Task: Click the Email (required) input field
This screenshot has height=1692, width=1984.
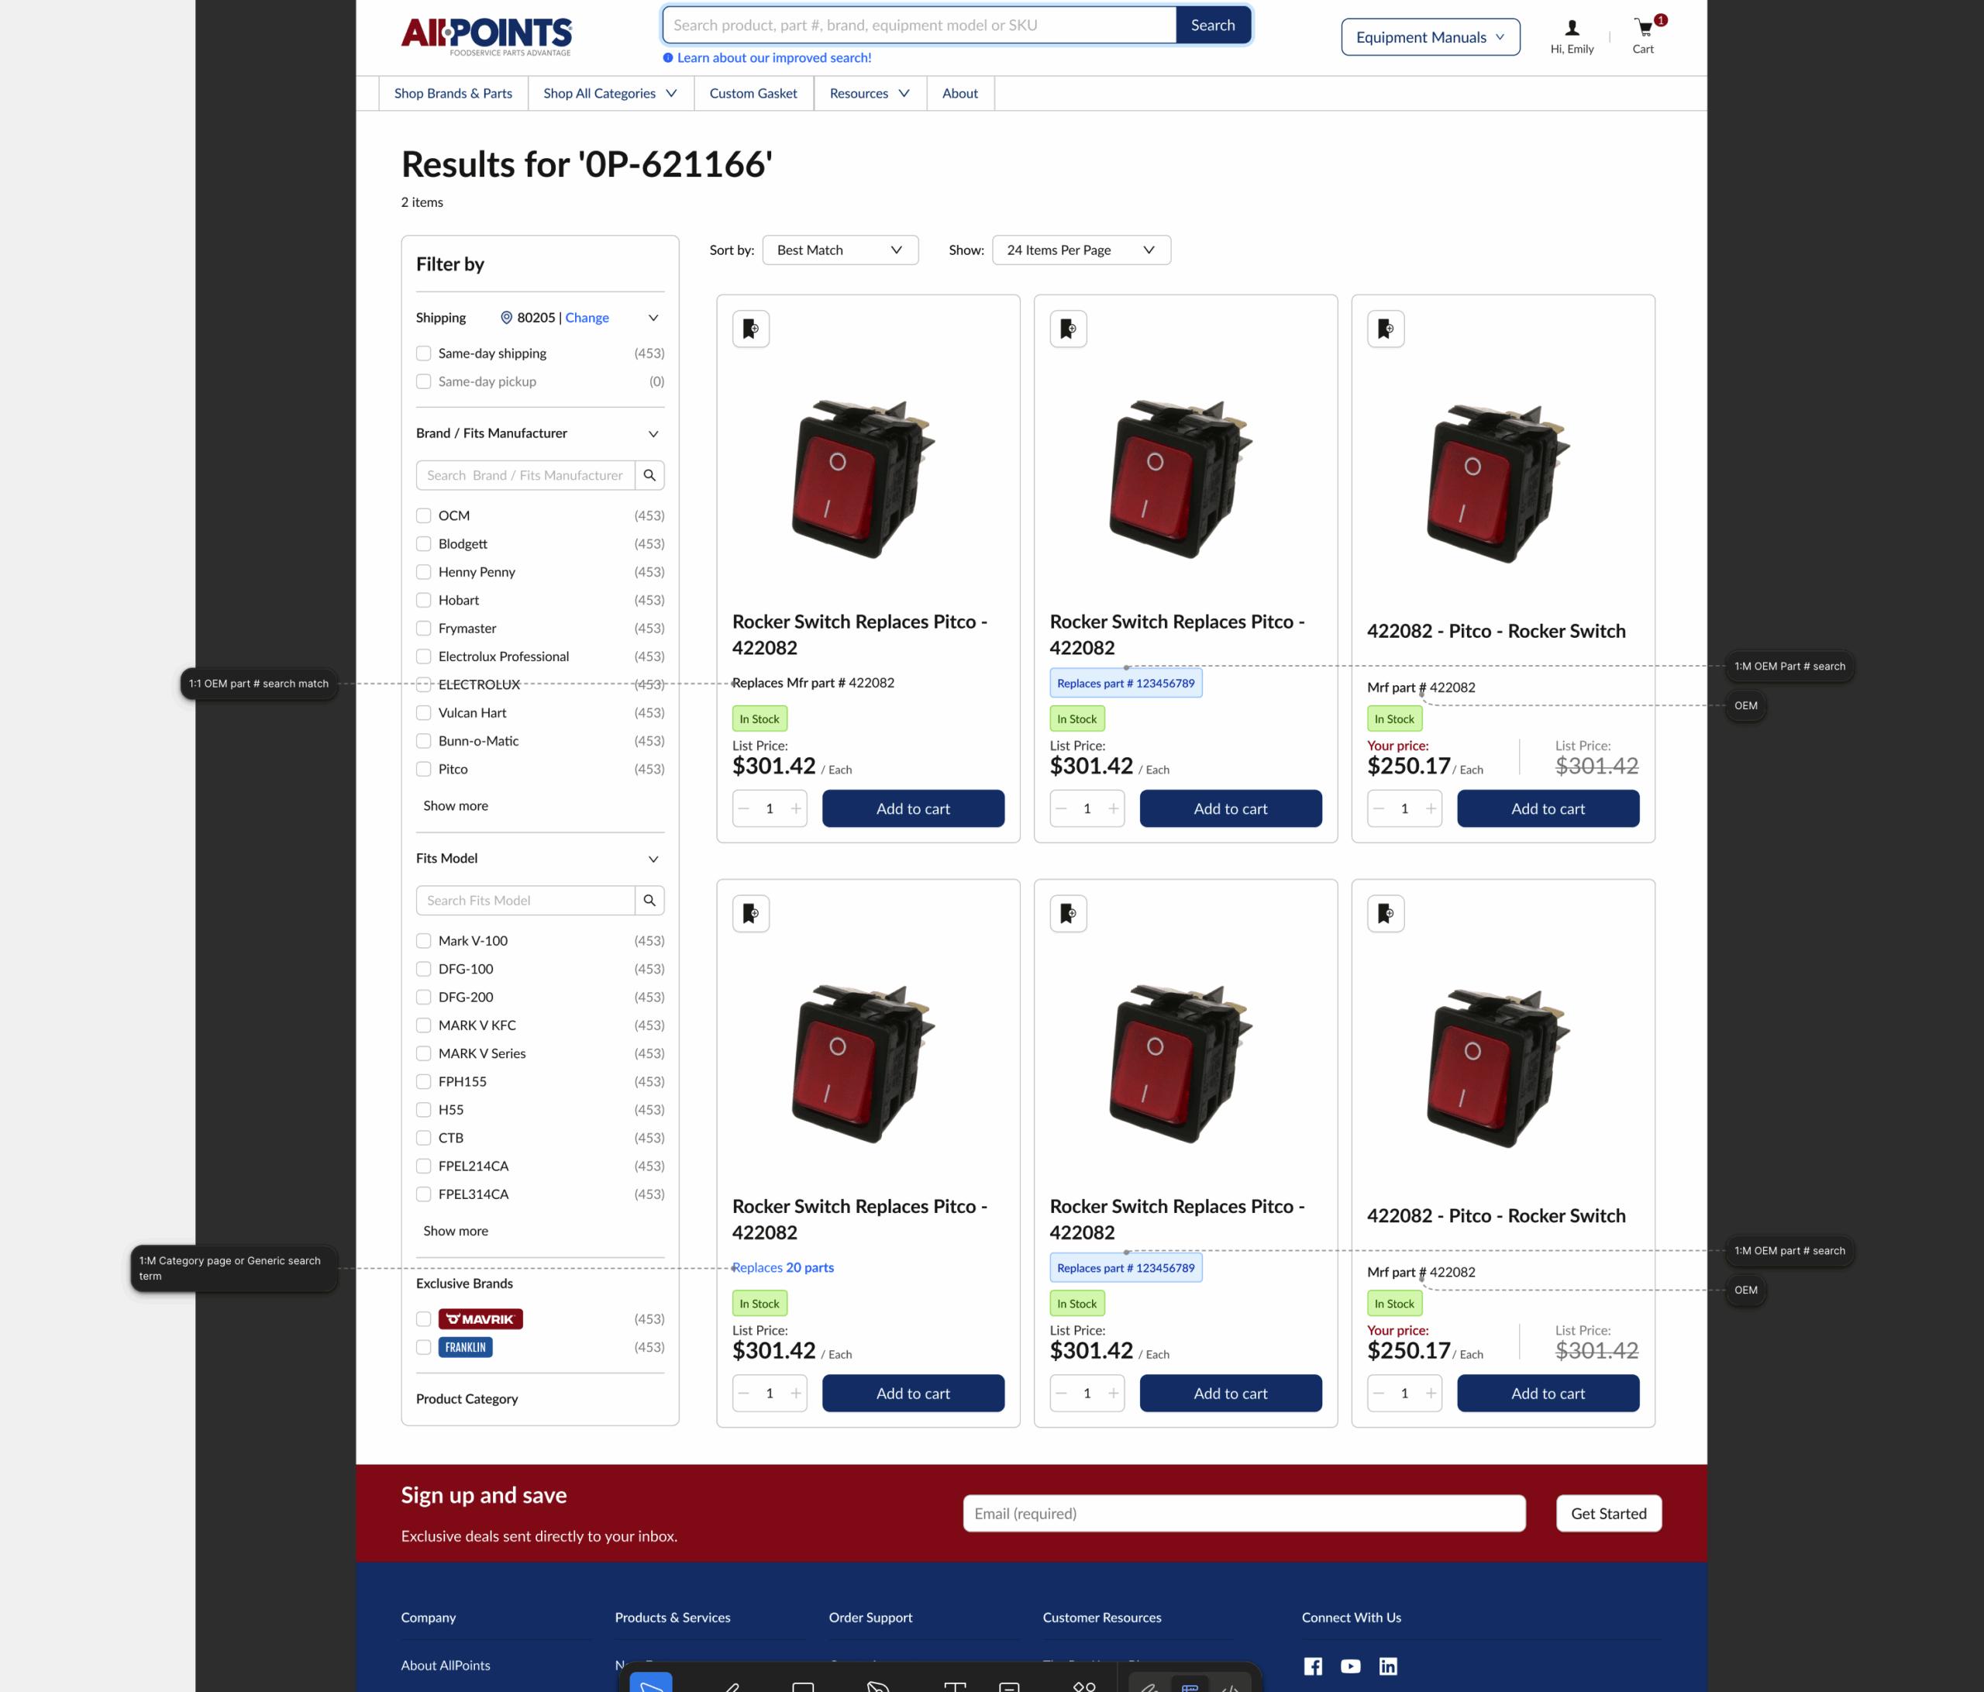Action: 1243,1513
